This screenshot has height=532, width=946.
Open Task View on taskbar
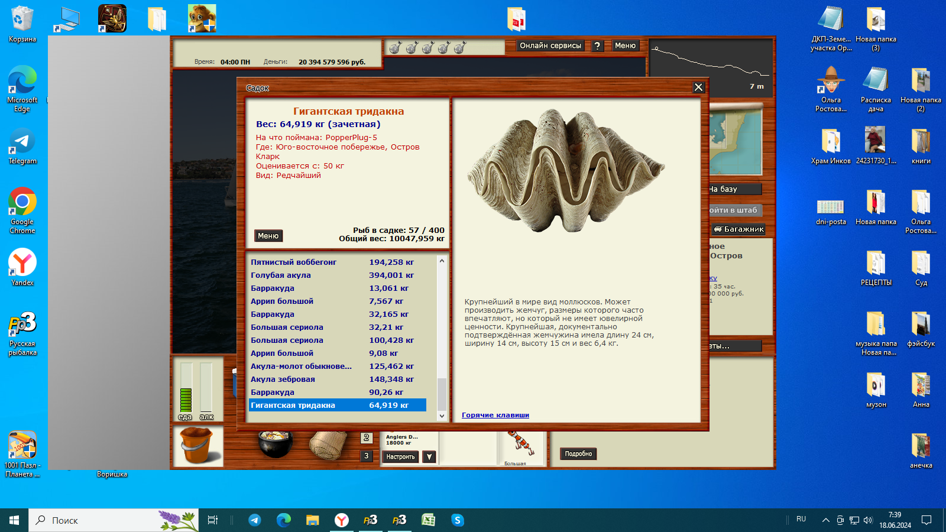pyautogui.click(x=213, y=520)
